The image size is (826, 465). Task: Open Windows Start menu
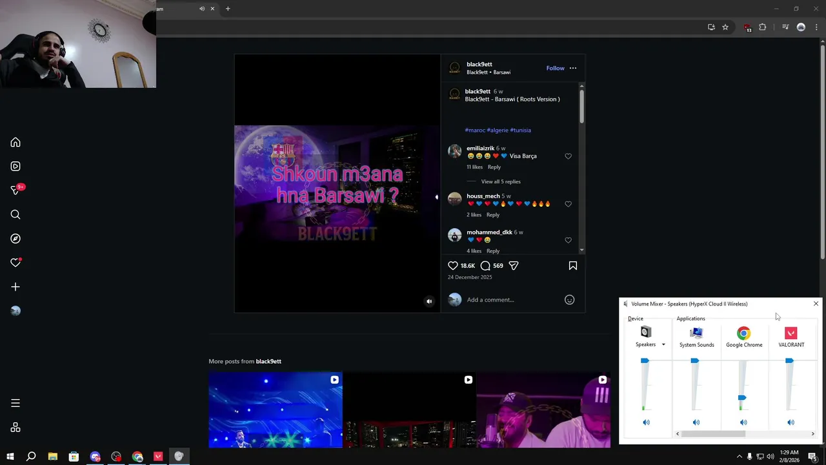tap(10, 457)
